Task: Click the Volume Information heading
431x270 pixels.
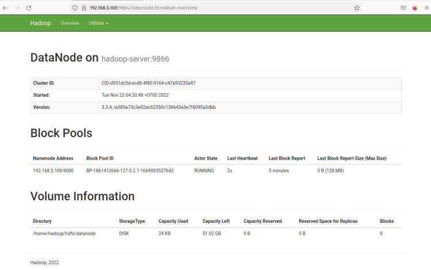Action: (82, 196)
